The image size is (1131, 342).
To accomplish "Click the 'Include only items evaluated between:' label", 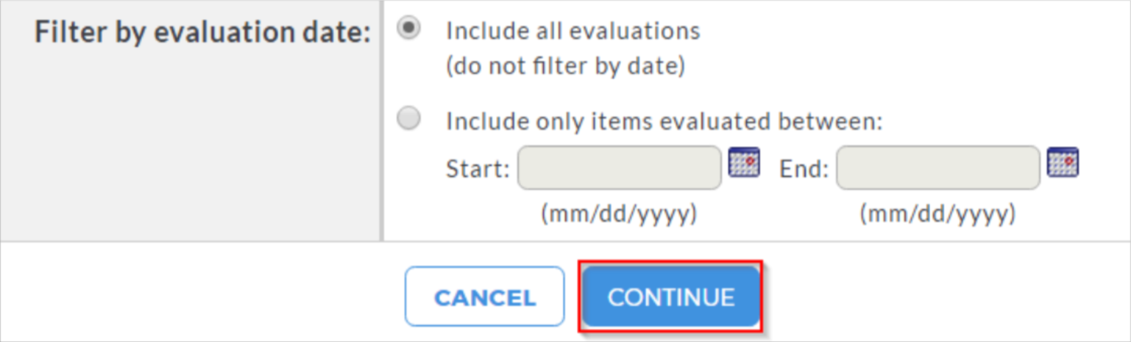I will click(664, 121).
